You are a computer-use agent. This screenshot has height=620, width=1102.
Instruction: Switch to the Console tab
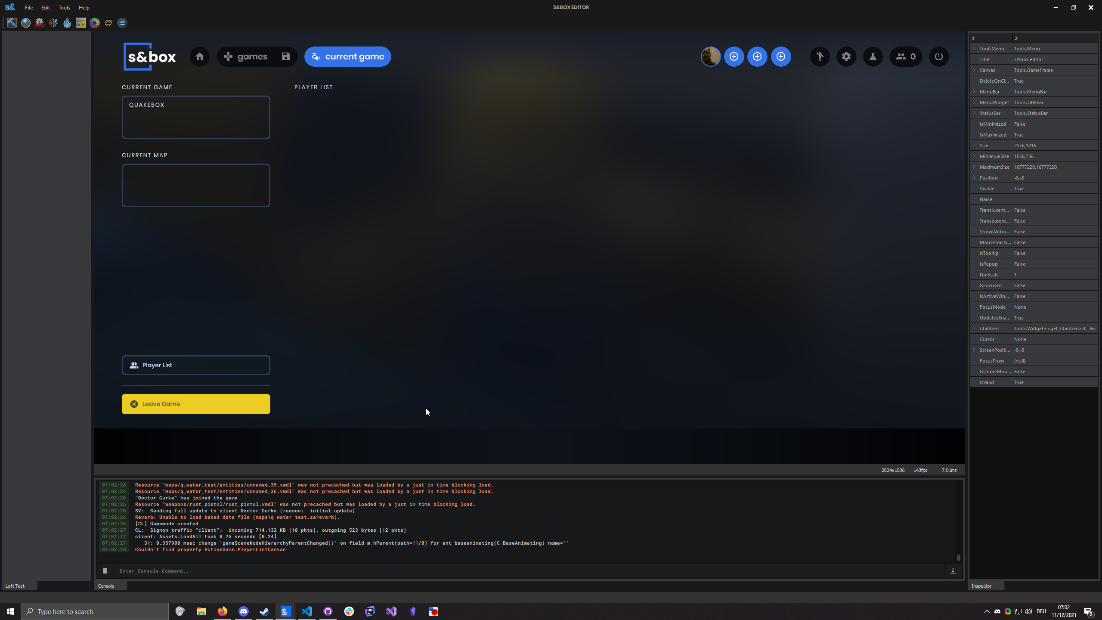pos(110,586)
